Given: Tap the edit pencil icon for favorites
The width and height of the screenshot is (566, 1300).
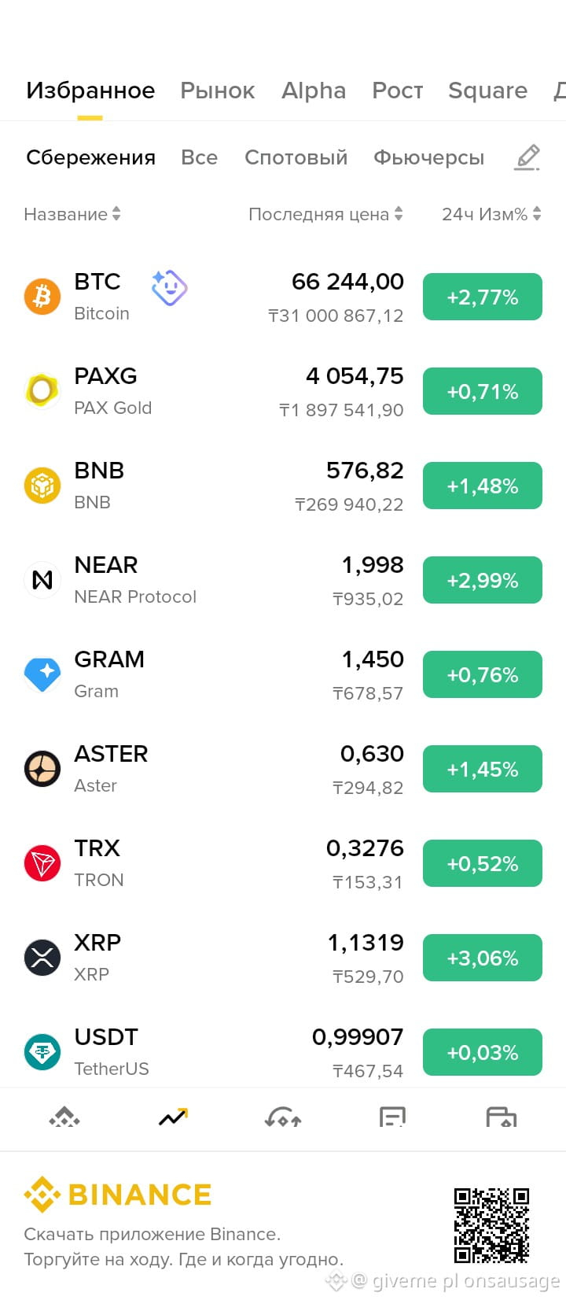Looking at the screenshot, I should (527, 157).
